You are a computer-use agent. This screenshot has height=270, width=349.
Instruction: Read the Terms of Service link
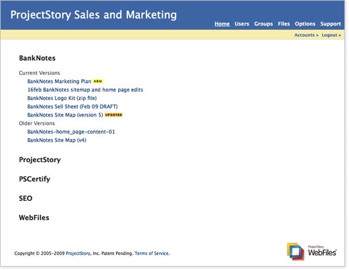(152, 254)
